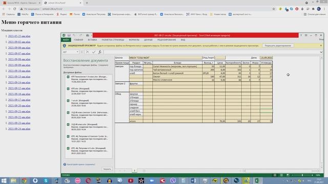Open the РЕЦЕНЗИРОВАНИЕ ribbon tab

(x=167, y=40)
